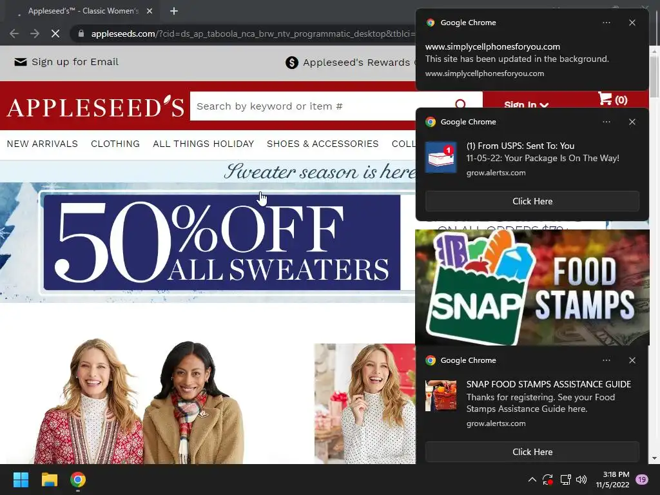This screenshot has height=495, width=660.
Task: Open network status tray icon
Action: (565, 480)
